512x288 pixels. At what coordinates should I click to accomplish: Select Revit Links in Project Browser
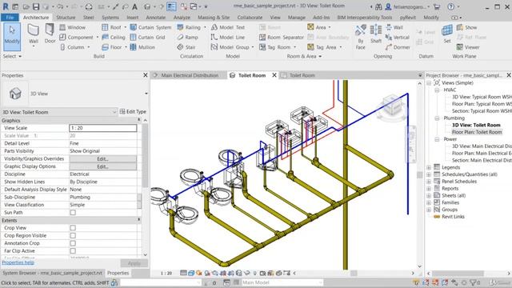pyautogui.click(x=453, y=217)
